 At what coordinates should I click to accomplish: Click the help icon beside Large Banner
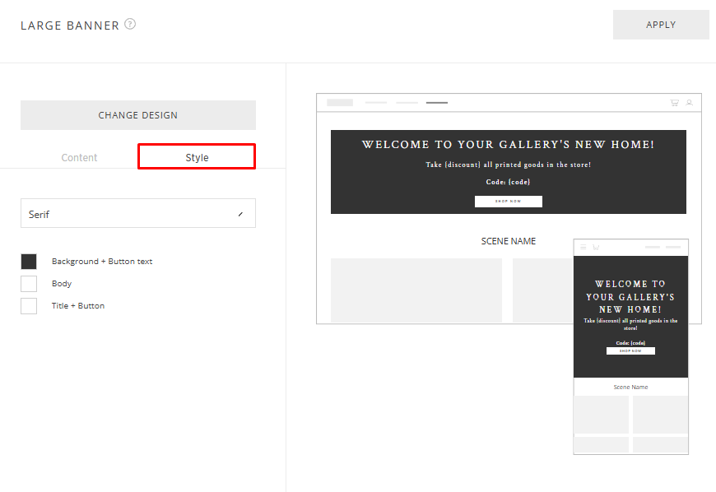[130, 24]
